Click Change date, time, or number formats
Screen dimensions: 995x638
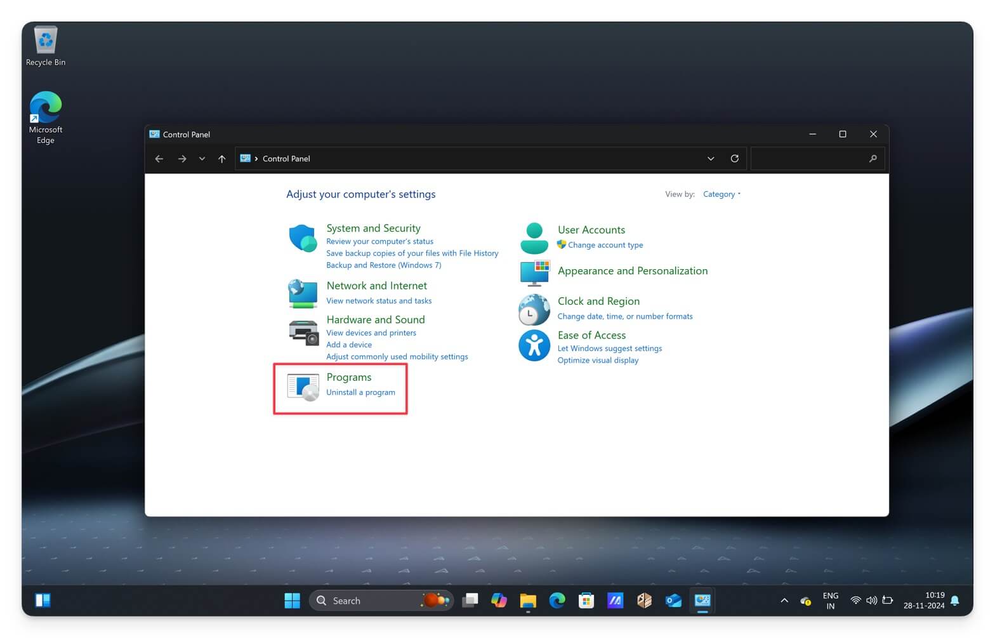(x=625, y=316)
